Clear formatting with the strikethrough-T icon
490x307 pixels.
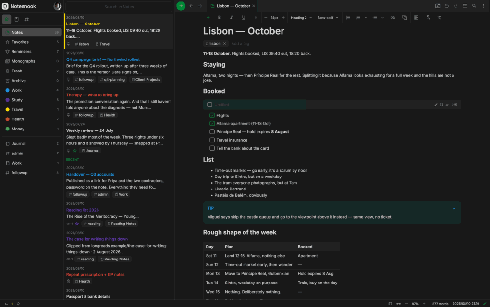click(x=440, y=17)
